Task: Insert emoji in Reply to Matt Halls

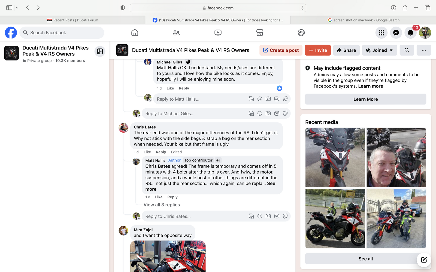Action: click(x=260, y=99)
